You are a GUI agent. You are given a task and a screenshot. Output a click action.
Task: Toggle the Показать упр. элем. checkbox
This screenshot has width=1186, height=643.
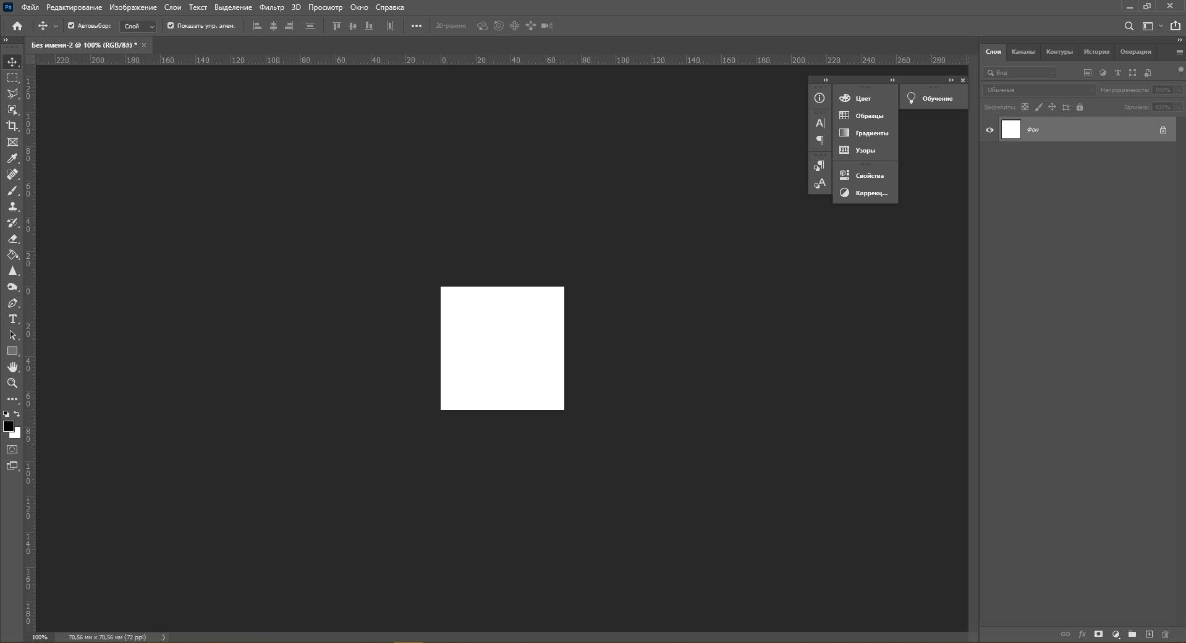171,26
